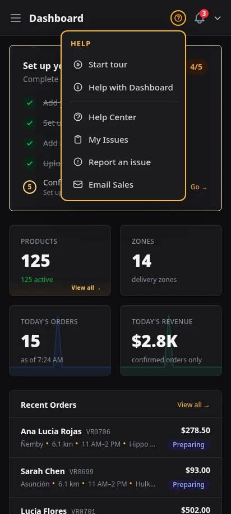The image size is (231, 514).
Task: Close the help menu via question mark icon
Action: pyautogui.click(x=178, y=18)
